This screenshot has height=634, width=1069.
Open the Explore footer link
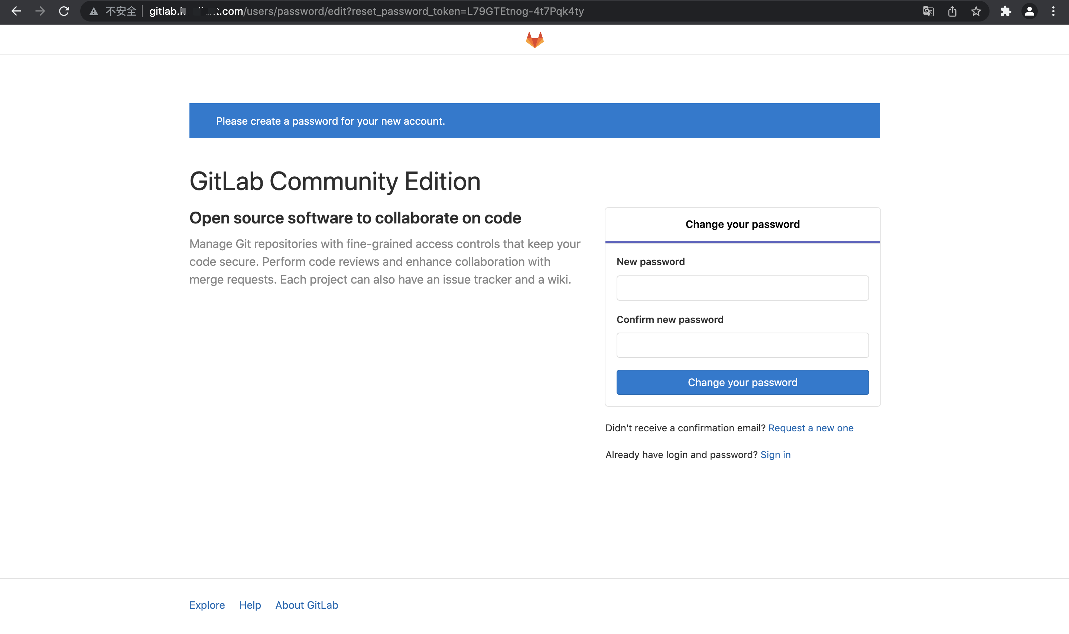point(207,605)
